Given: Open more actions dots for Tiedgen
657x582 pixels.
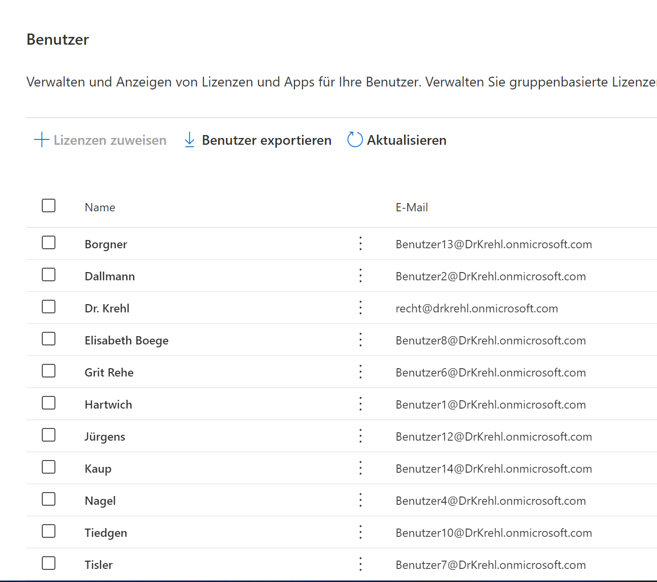Looking at the screenshot, I should pyautogui.click(x=361, y=532).
